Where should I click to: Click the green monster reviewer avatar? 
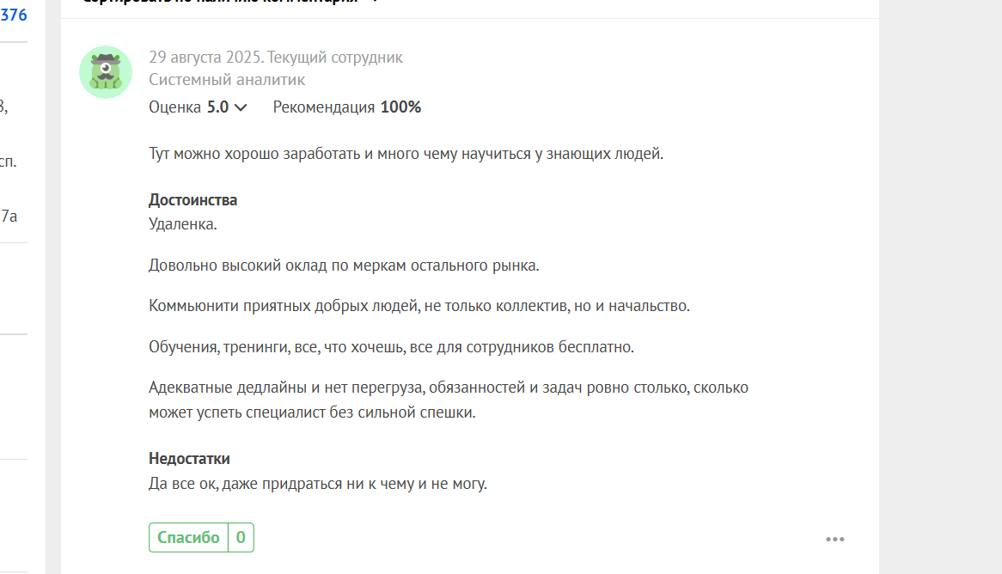(106, 71)
